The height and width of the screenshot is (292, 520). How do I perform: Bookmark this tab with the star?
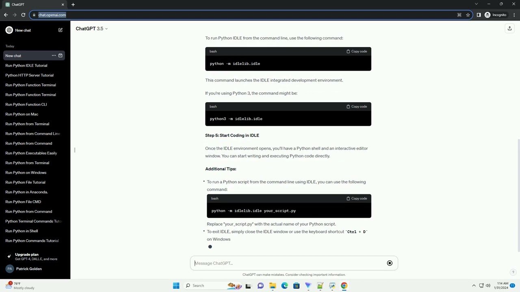(468, 15)
